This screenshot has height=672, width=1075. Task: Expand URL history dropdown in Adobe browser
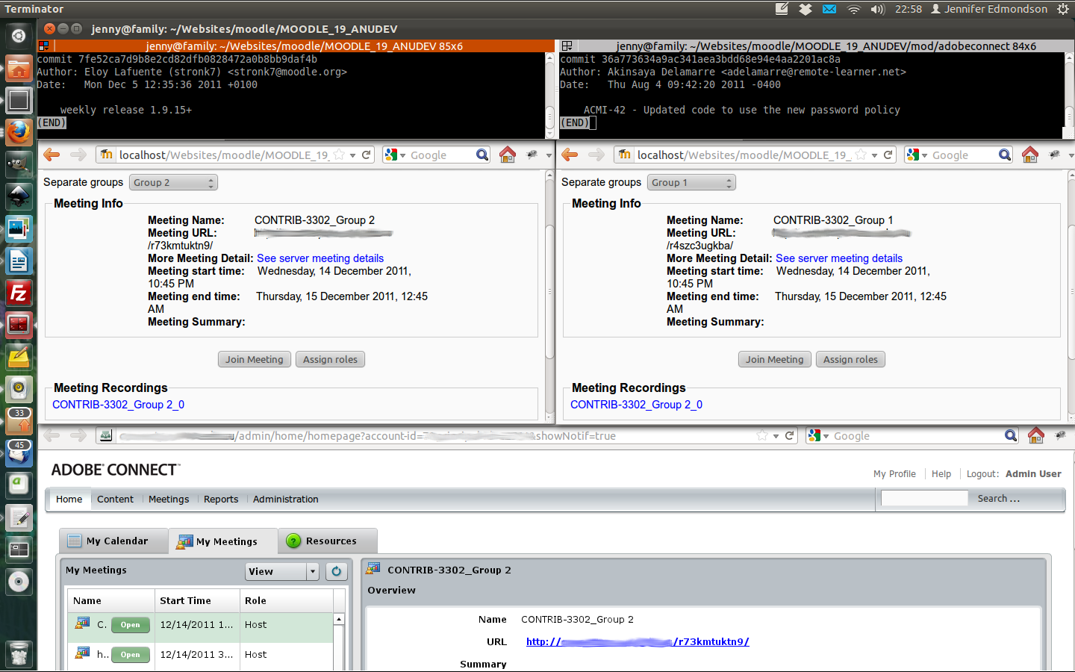click(x=776, y=436)
